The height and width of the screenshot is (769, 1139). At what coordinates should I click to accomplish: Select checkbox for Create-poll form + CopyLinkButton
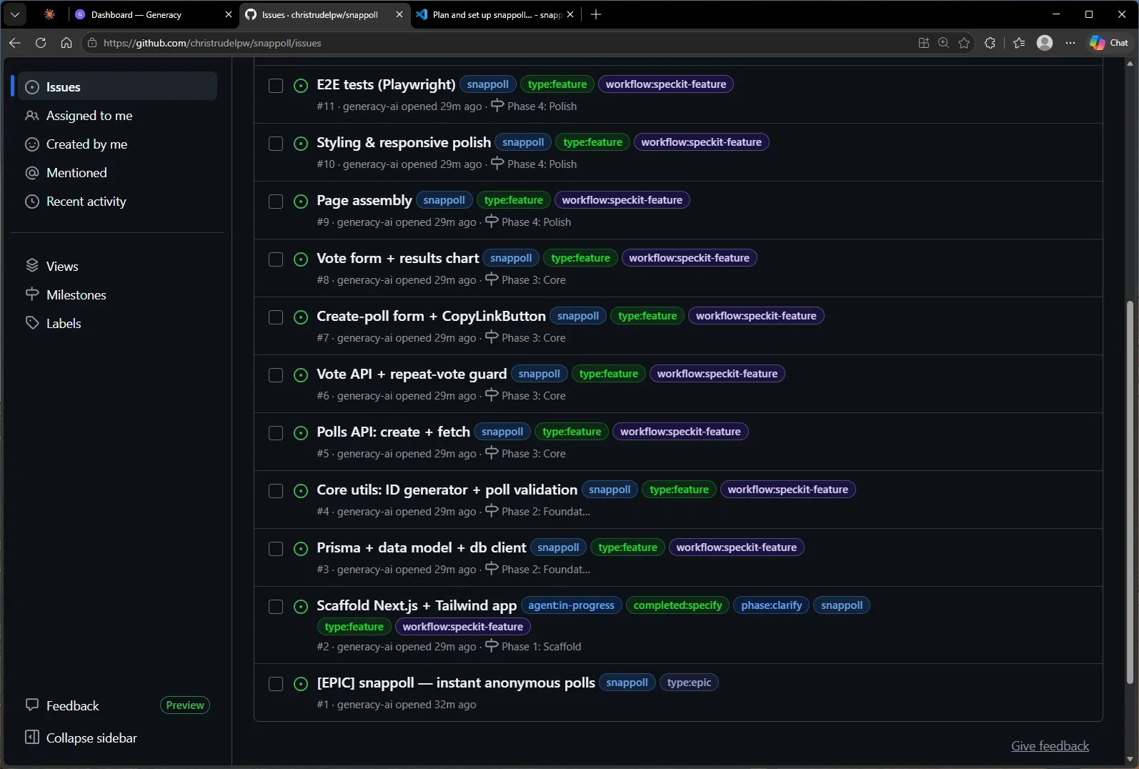276,317
